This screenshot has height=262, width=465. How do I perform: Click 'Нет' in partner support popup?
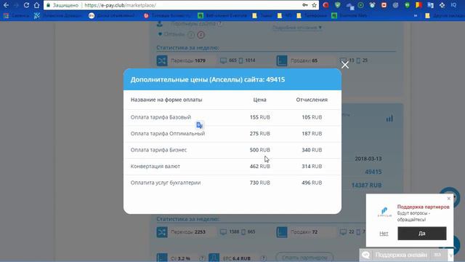pos(384,233)
